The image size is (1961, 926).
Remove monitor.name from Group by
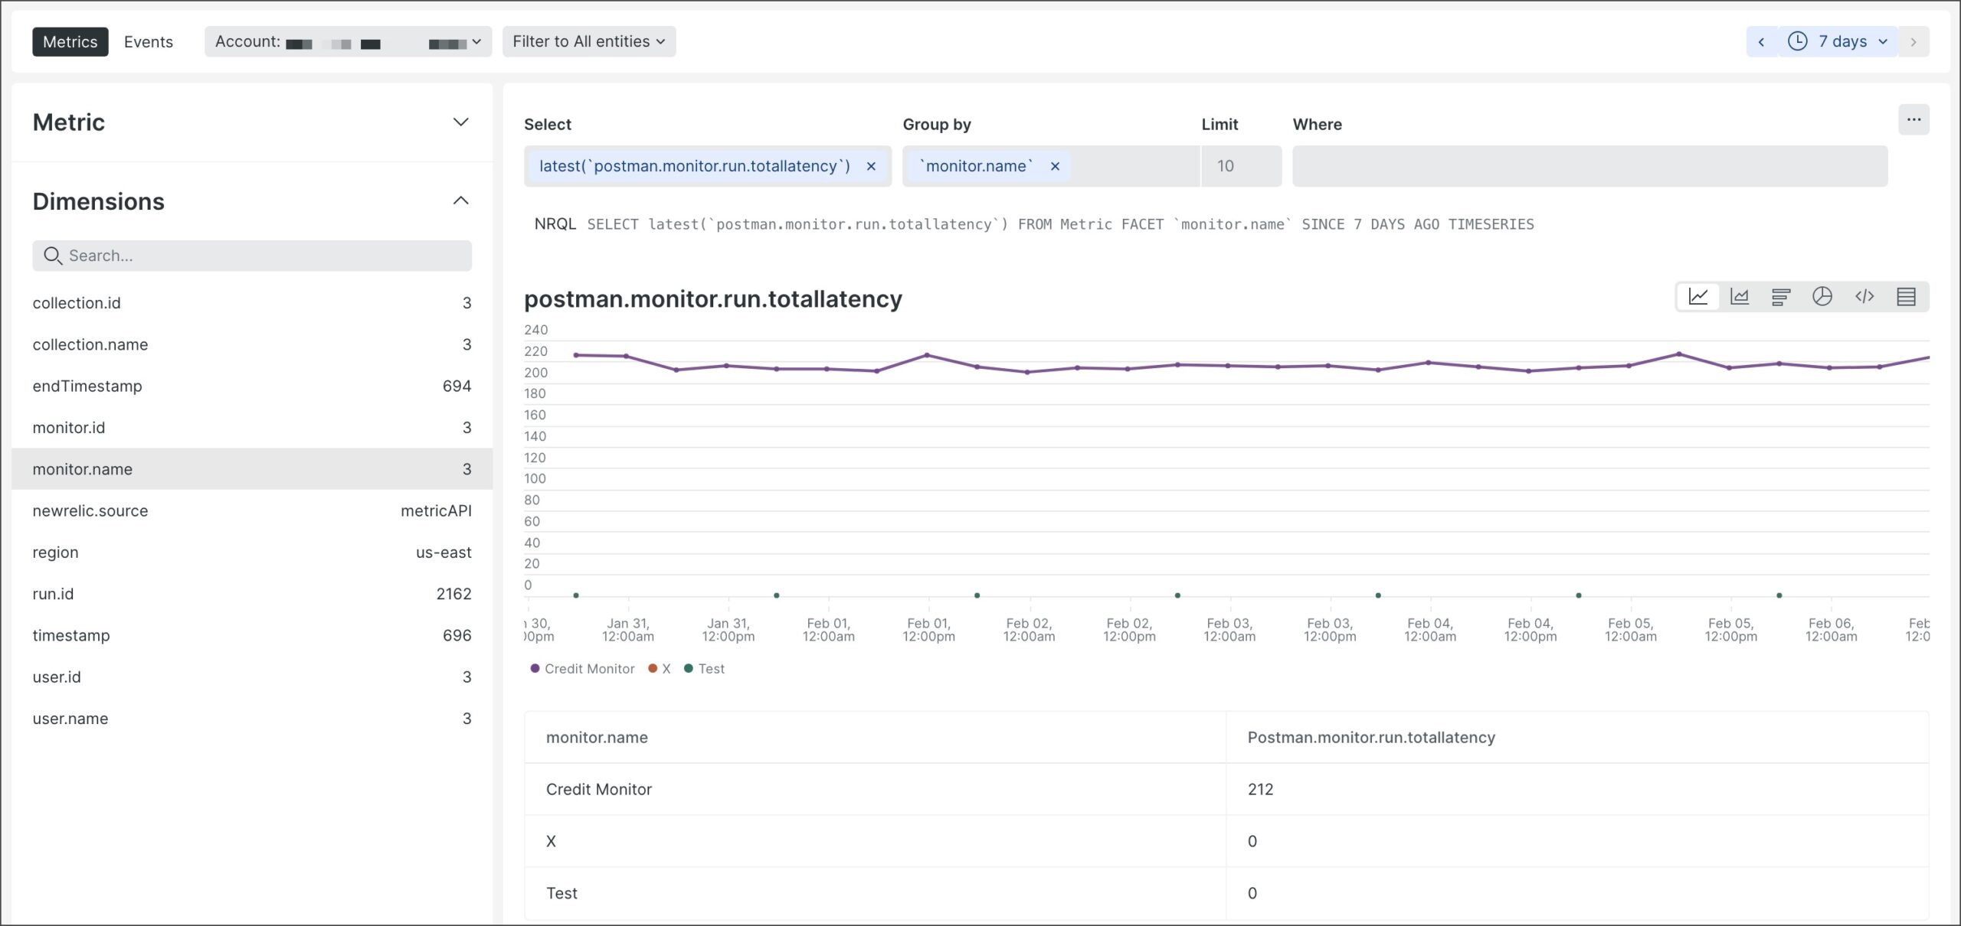click(1055, 166)
